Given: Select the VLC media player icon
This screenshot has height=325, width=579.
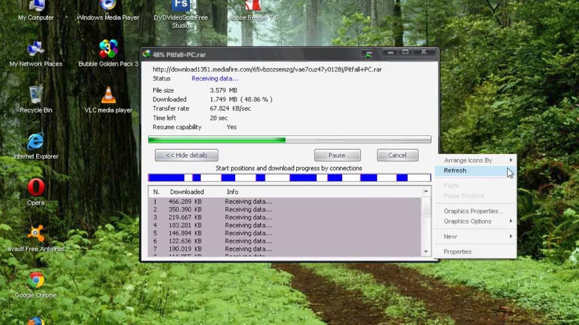Looking at the screenshot, I should coord(108,100).
